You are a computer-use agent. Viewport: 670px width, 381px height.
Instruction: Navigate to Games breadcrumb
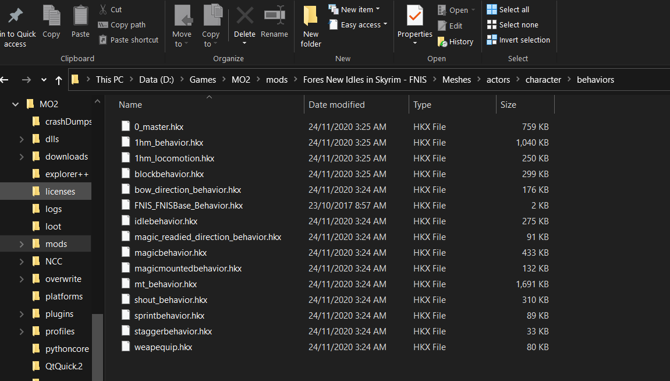(x=203, y=80)
